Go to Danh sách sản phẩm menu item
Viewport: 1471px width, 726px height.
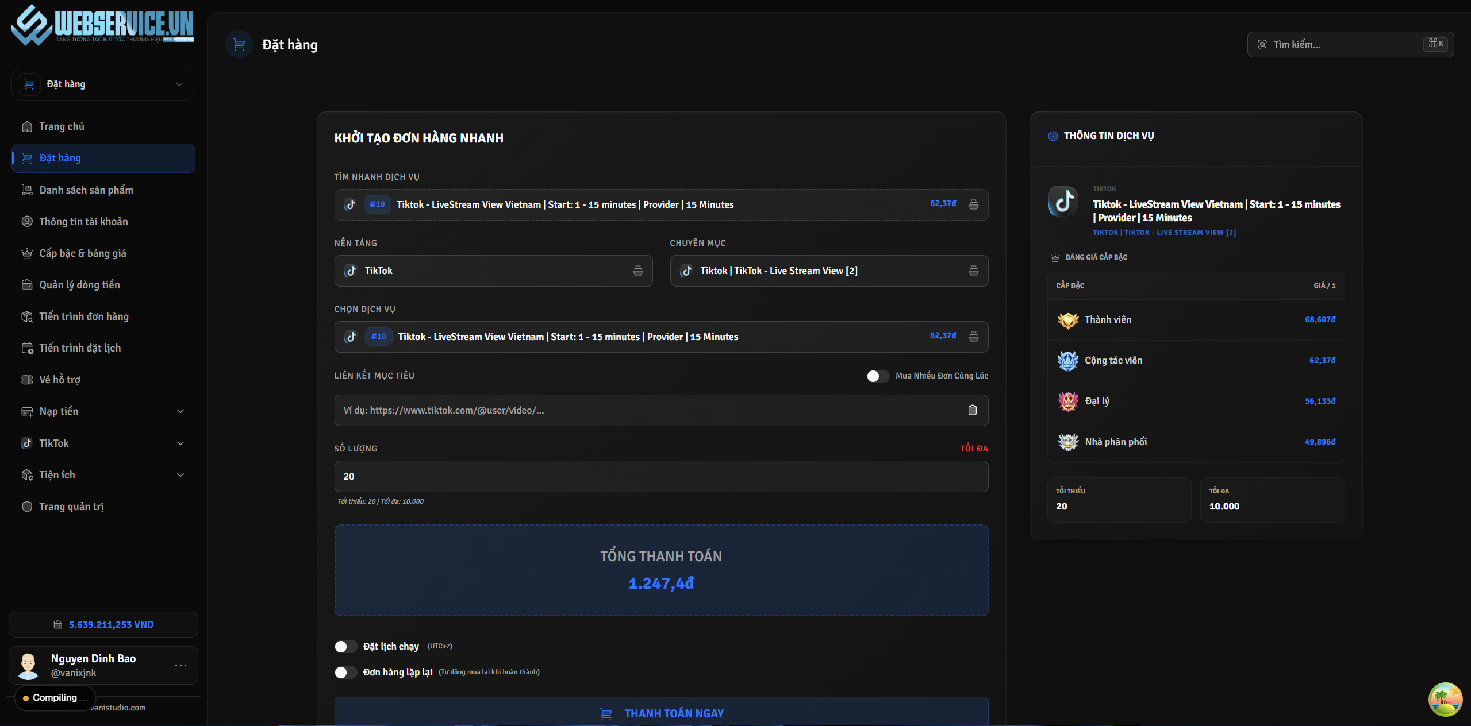[86, 190]
